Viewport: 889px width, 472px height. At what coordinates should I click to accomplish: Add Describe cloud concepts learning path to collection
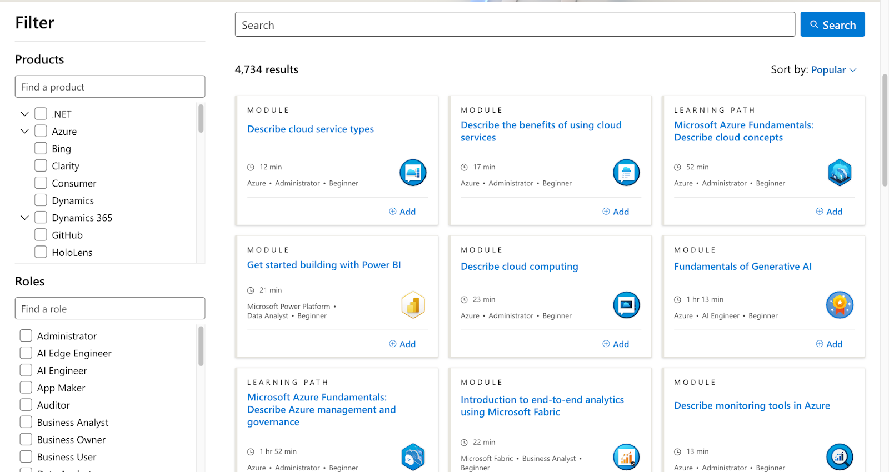[829, 212]
